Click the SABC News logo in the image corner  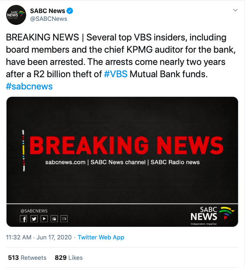(213, 216)
